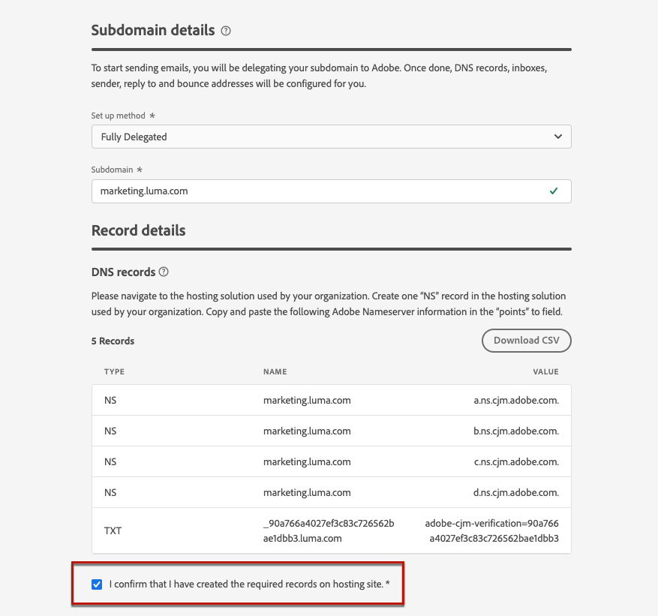
Task: Click the adobe-cjm-verification TXT value
Action: [492, 530]
